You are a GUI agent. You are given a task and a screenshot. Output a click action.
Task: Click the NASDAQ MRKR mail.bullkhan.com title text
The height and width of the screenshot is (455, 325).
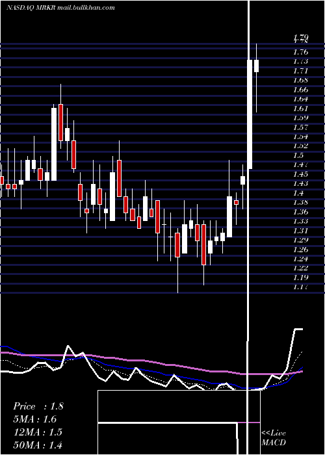click(60, 8)
